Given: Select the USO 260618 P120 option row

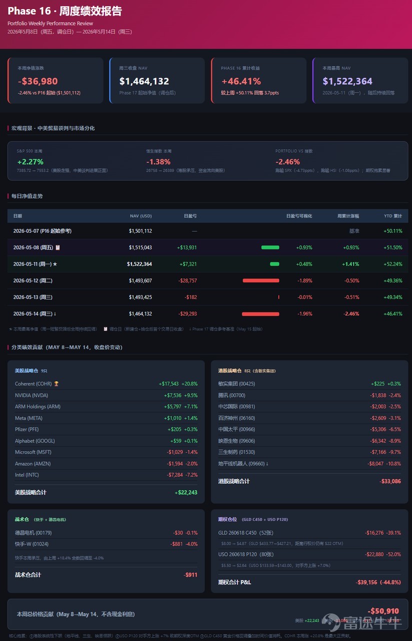Looking at the screenshot, I should point(309,554).
